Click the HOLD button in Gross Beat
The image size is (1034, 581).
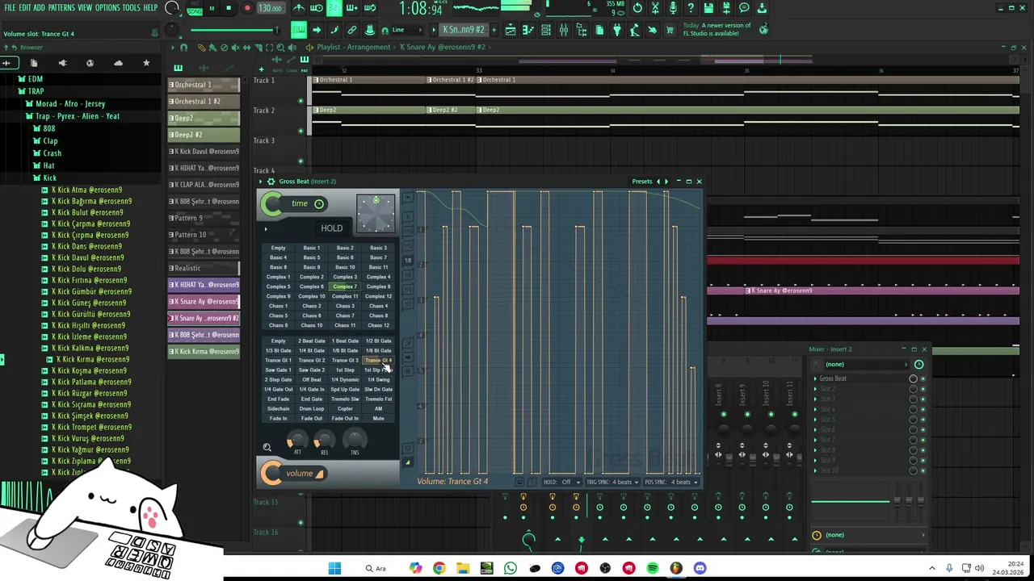point(331,228)
